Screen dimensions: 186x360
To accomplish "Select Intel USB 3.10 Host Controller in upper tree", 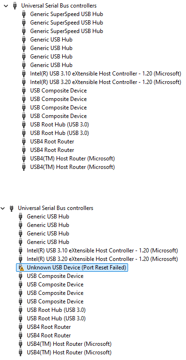I will (105, 74).
